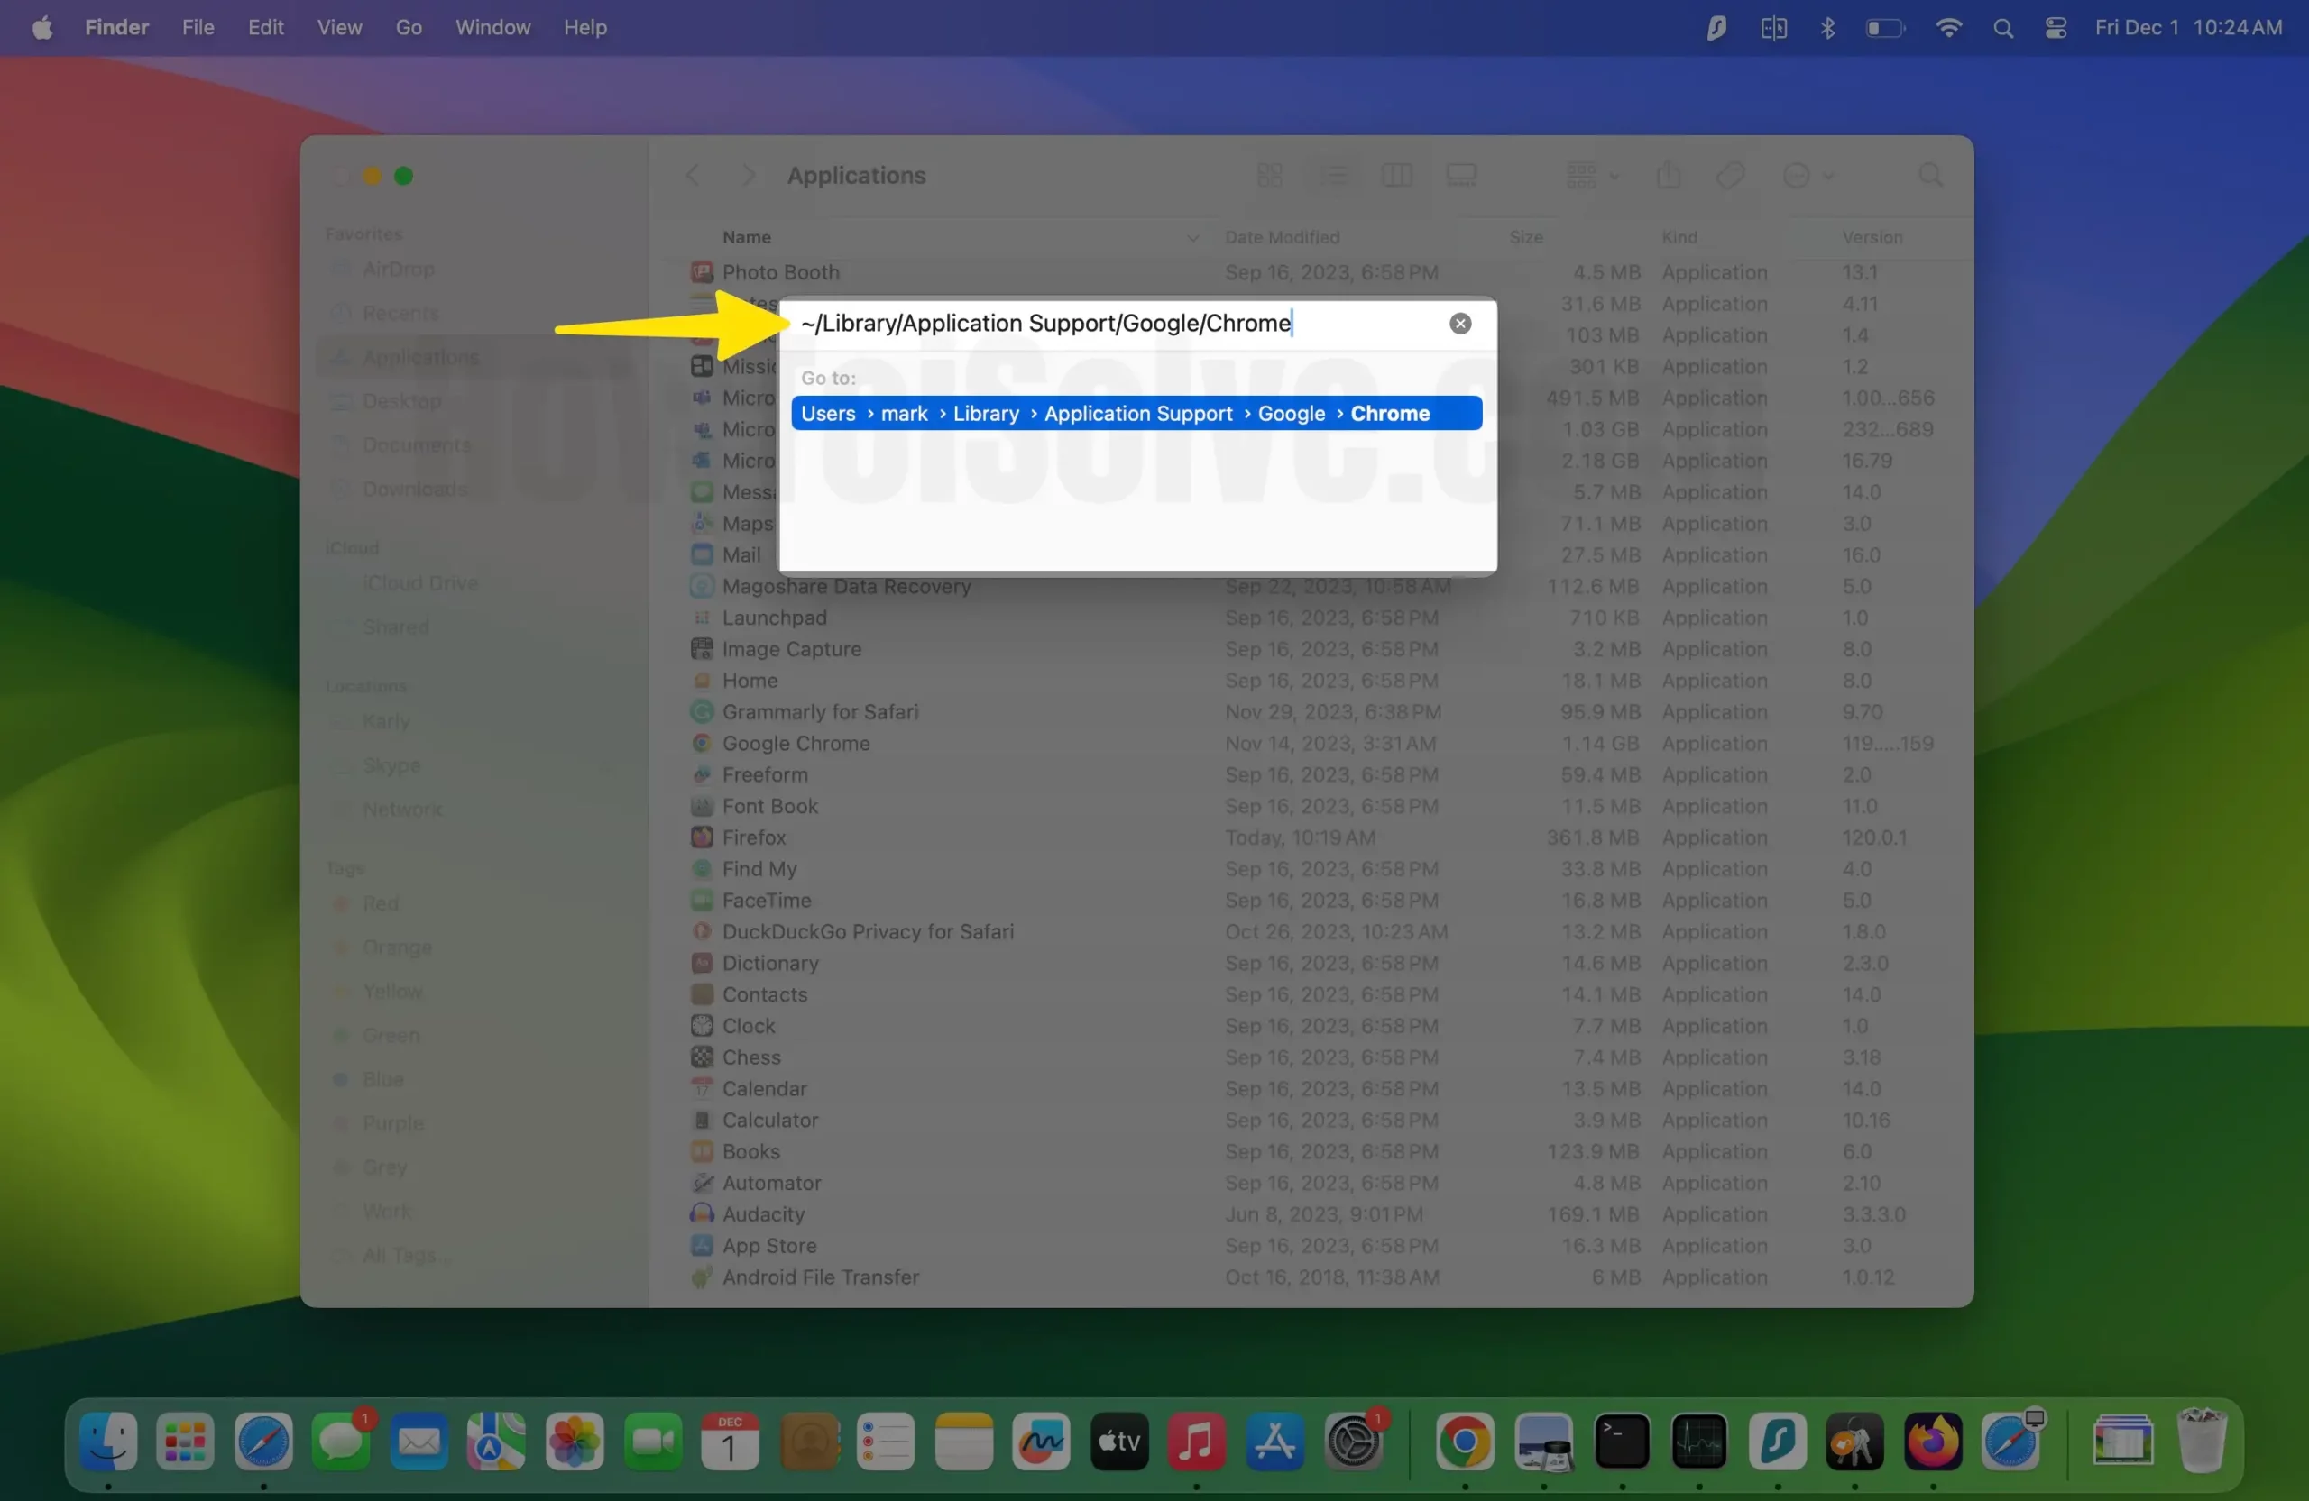Open Spotlight search in menu bar
Screen dimensions: 2309x1501
coord(2002,28)
